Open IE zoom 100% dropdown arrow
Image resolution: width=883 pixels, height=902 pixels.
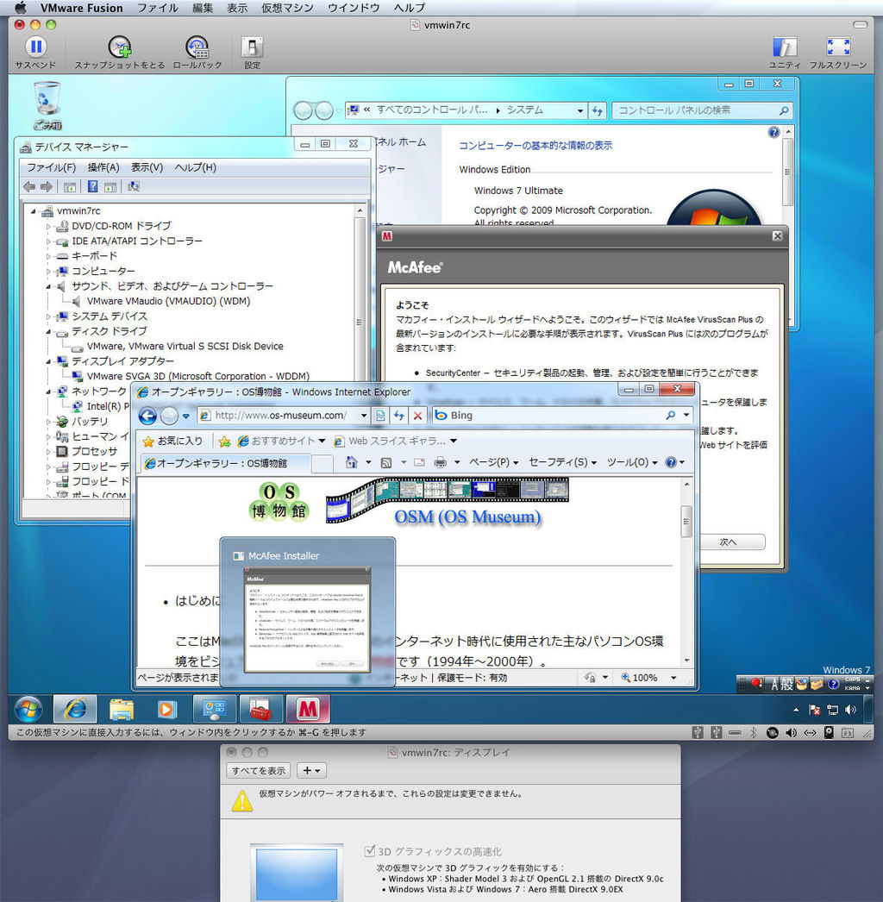pyautogui.click(x=673, y=678)
